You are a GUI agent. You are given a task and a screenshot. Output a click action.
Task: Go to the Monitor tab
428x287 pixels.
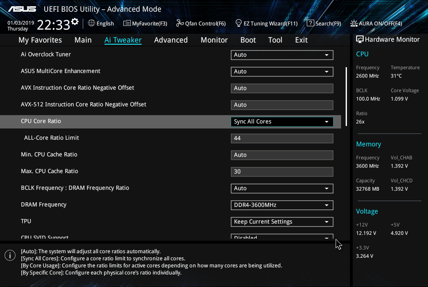214,40
